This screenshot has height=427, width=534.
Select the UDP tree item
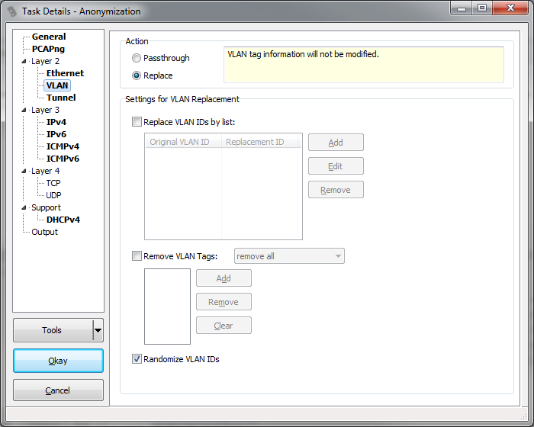pyautogui.click(x=53, y=195)
